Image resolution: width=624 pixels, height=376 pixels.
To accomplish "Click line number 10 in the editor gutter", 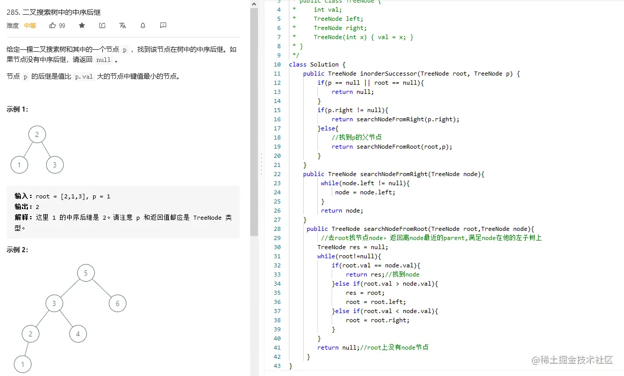I will [x=277, y=64].
